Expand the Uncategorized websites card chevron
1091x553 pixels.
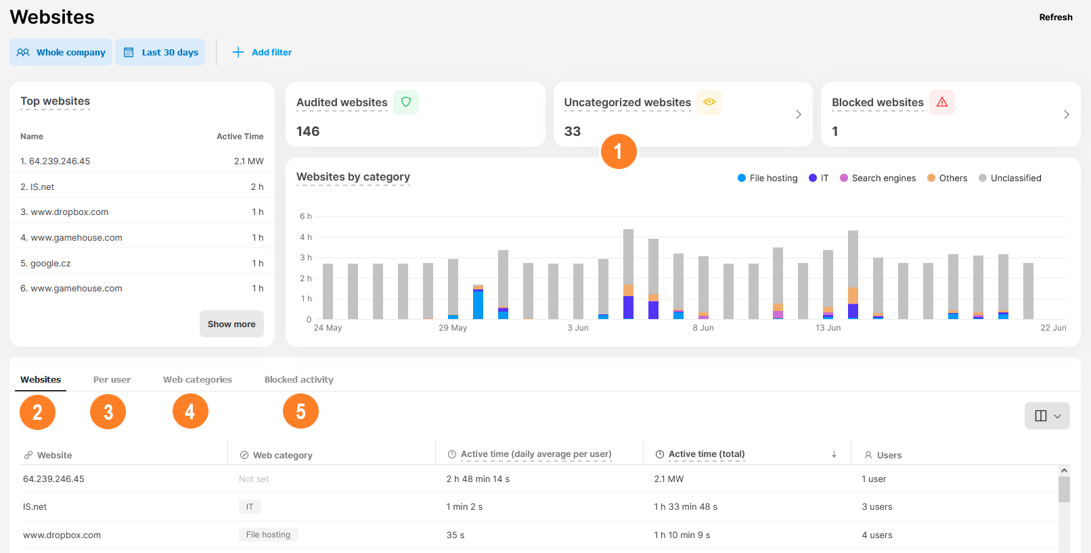pos(799,114)
